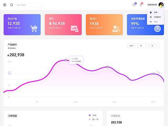The width and height of the screenshot is (168, 126).
Task: Click the 21th x-axis label
Action: click(x=114, y=102)
